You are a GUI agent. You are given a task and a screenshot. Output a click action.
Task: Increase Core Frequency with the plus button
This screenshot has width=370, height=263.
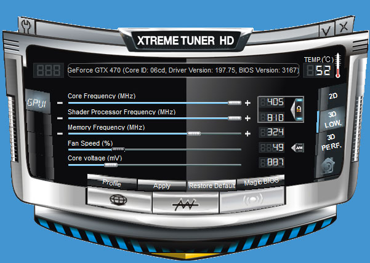click(247, 103)
